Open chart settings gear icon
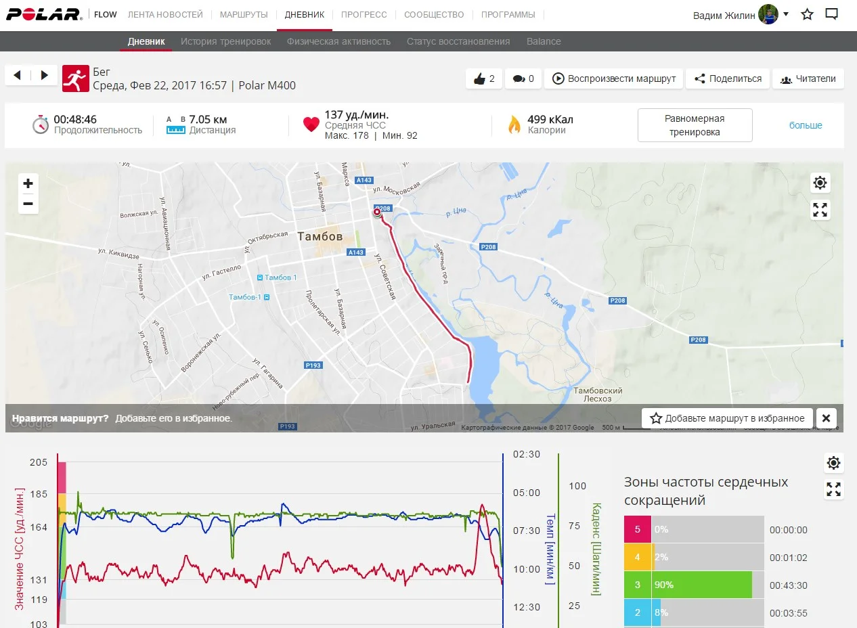The width and height of the screenshot is (857, 628). tap(834, 463)
